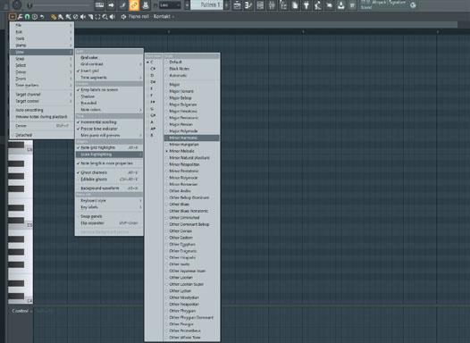Open the Tools submenu
Screen dimensions: 470x343
point(42,38)
